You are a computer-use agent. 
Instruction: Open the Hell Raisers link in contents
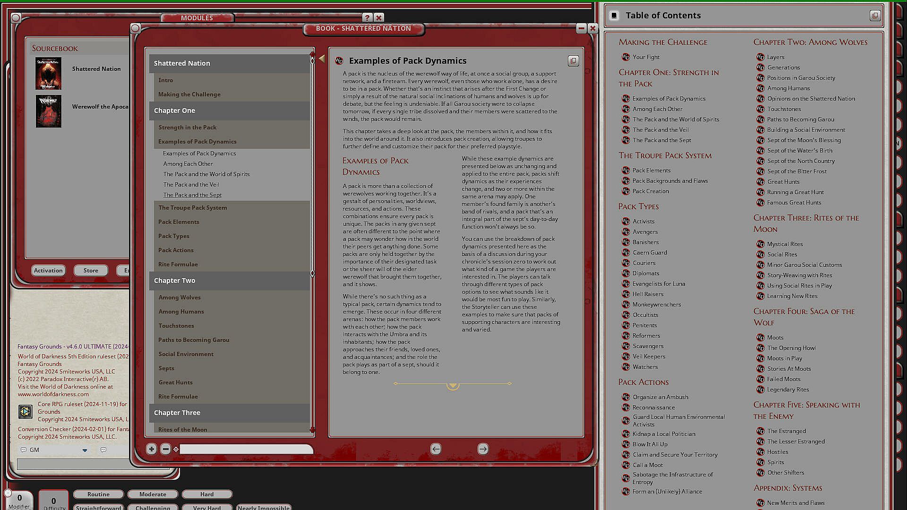(x=648, y=294)
